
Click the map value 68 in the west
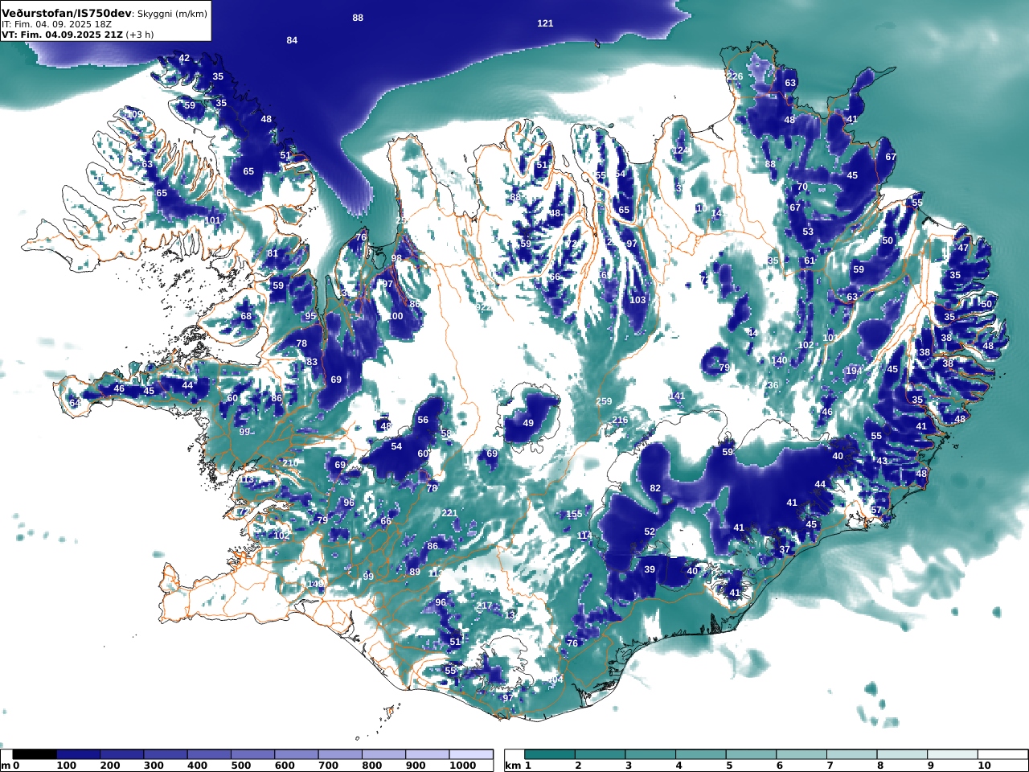tap(246, 316)
